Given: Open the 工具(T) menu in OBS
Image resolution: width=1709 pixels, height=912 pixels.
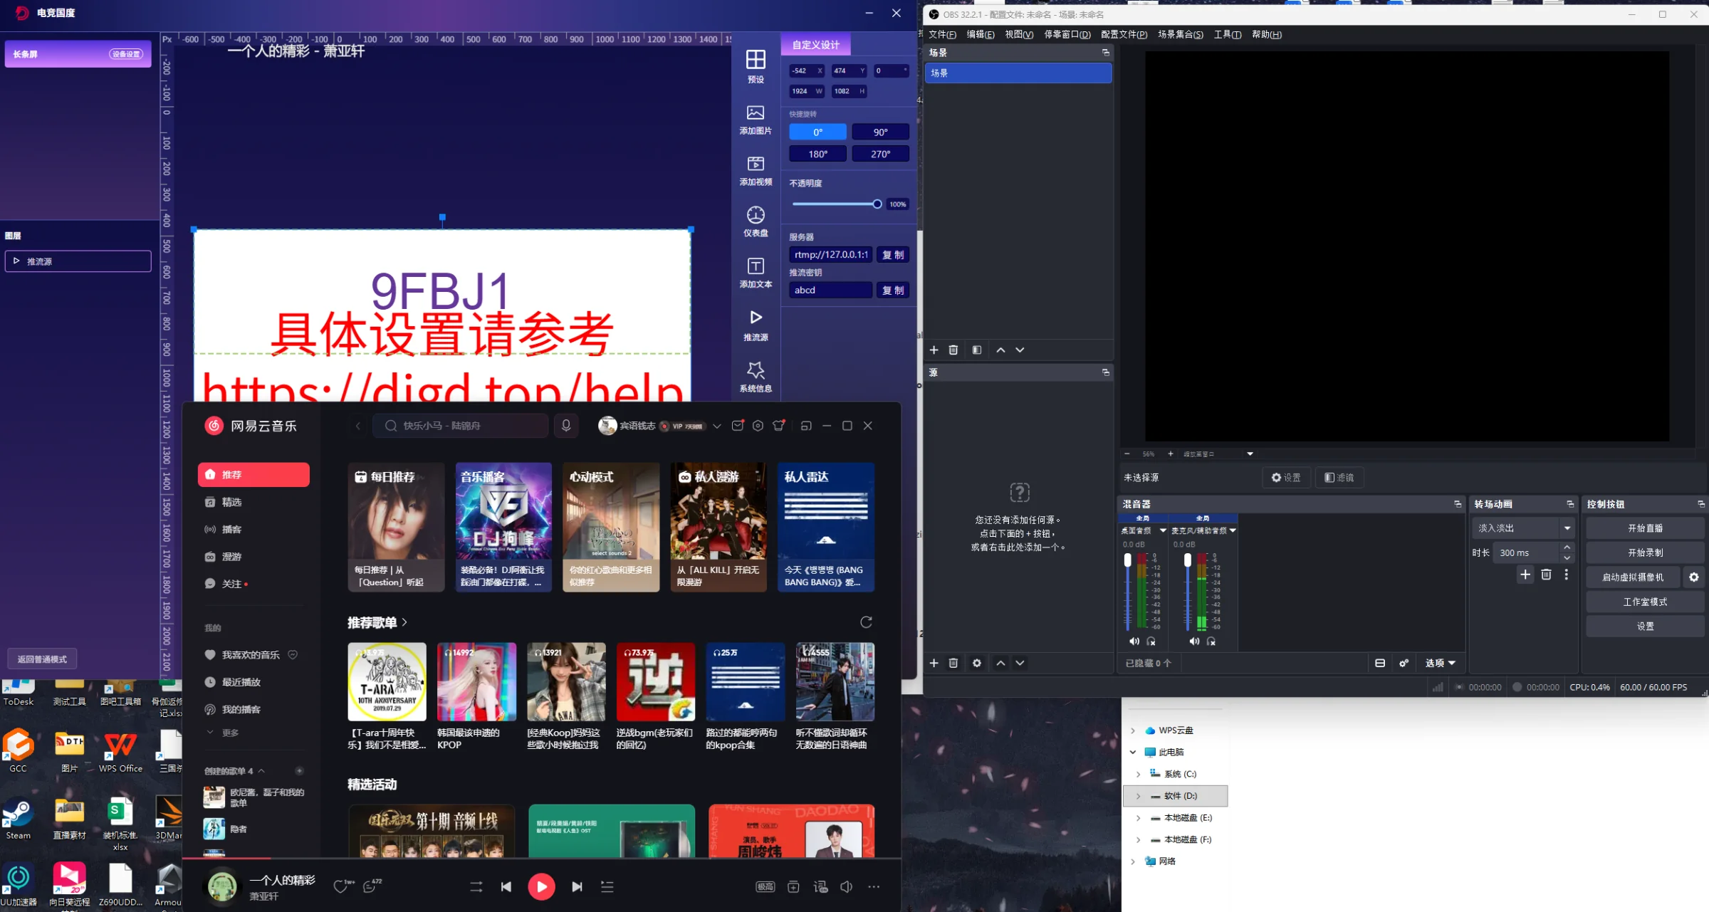Looking at the screenshot, I should [1228, 34].
